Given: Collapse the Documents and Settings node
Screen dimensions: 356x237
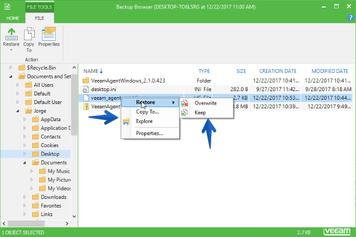Looking at the screenshot, I should coord(11,77).
